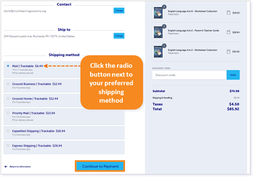Click the back arrow icon beside Return to information
253x177 pixels.
pyautogui.click(x=6, y=166)
